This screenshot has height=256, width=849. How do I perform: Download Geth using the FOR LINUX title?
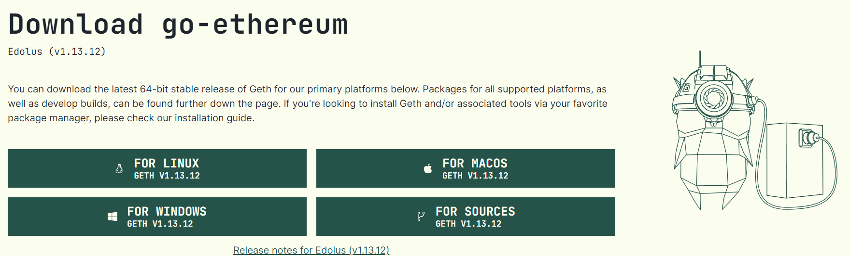[167, 163]
